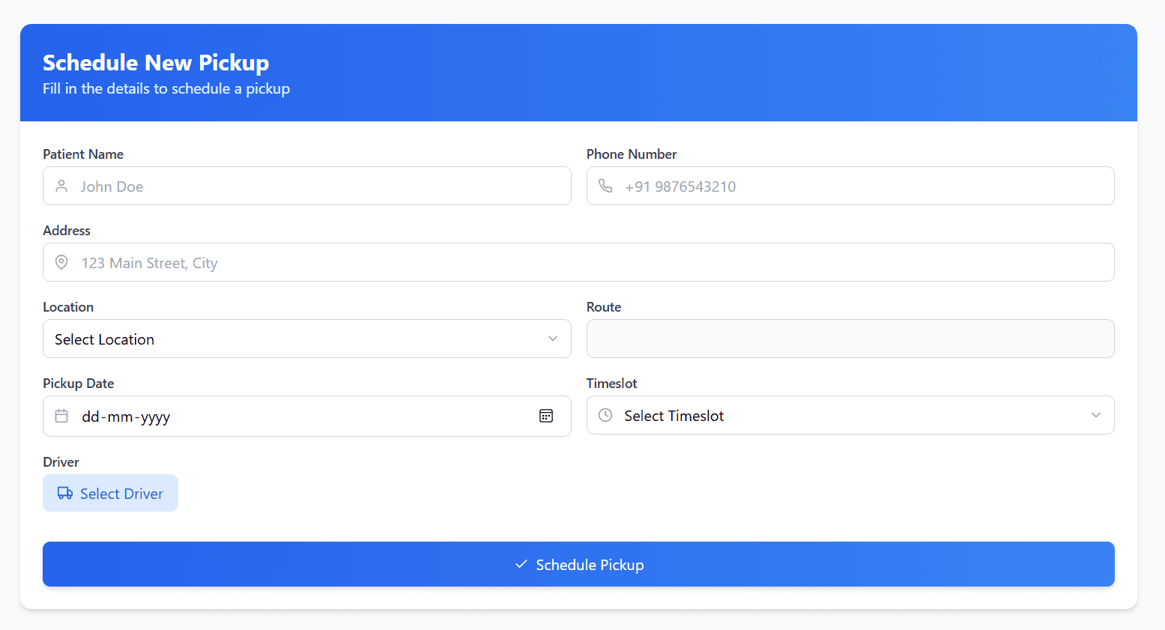Select the Select Driver button
Image resolution: width=1165 pixels, height=630 pixels.
coord(110,493)
